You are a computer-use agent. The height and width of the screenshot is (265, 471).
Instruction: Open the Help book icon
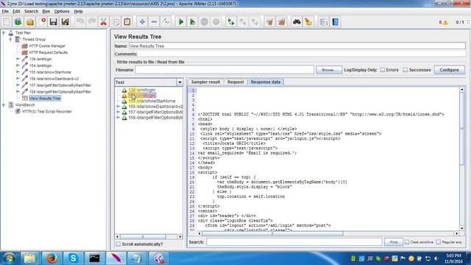(x=336, y=21)
